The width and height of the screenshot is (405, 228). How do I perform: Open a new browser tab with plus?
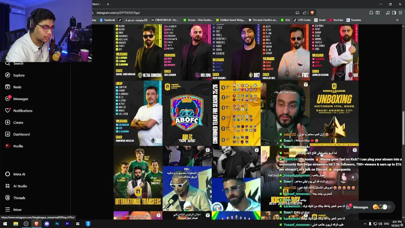tap(108, 4)
